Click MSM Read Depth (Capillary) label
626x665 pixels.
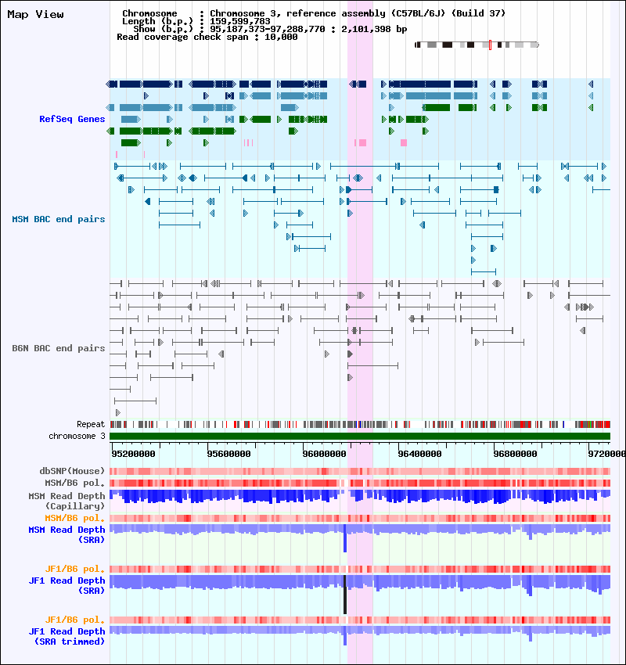point(67,501)
